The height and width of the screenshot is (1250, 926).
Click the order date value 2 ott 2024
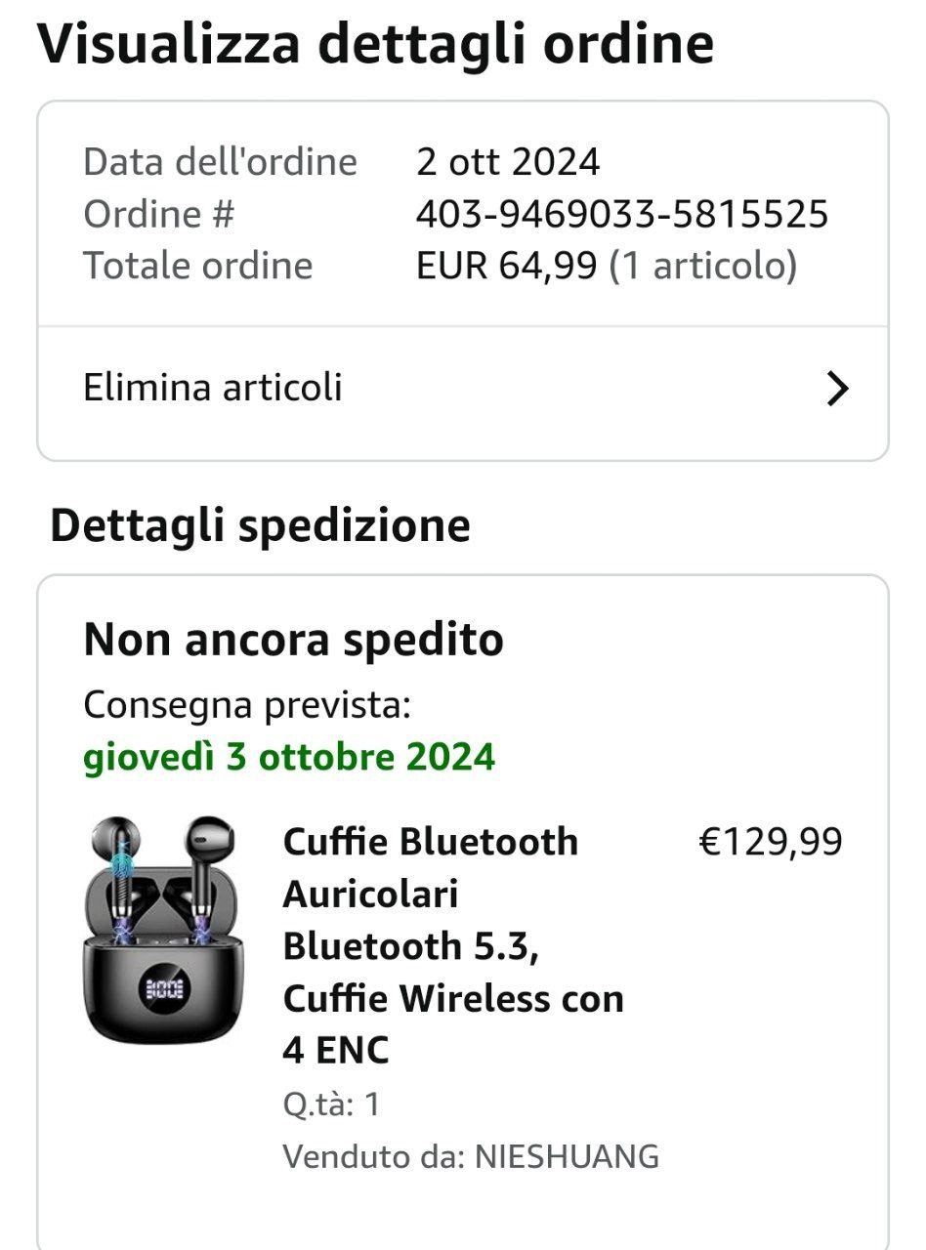508,162
